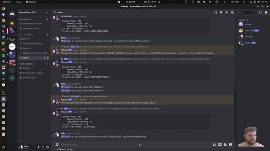Image resolution: width=270 pixels, height=151 pixels.
Task: Open the Threads icon in channel header
Action: tap(216, 12)
